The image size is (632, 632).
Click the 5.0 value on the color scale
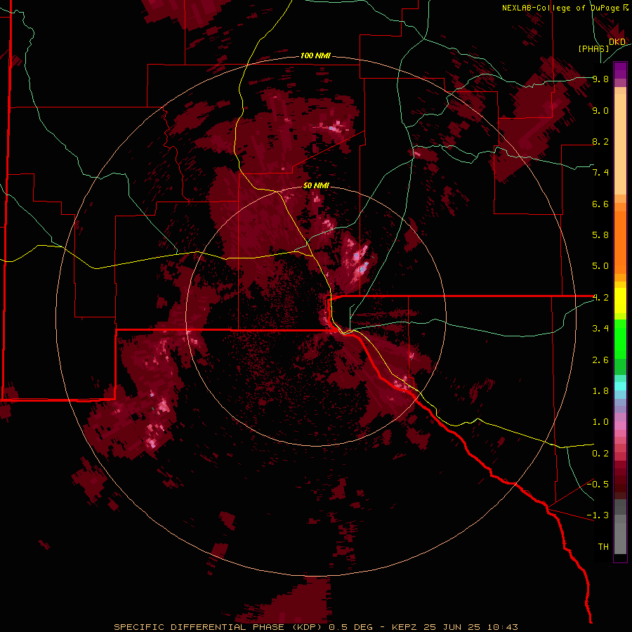click(x=600, y=266)
